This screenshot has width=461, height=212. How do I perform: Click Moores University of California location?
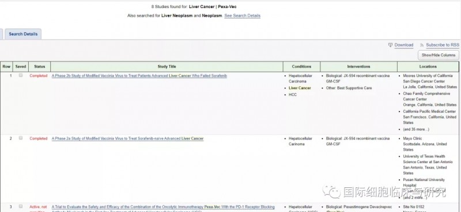pyautogui.click(x=430, y=81)
